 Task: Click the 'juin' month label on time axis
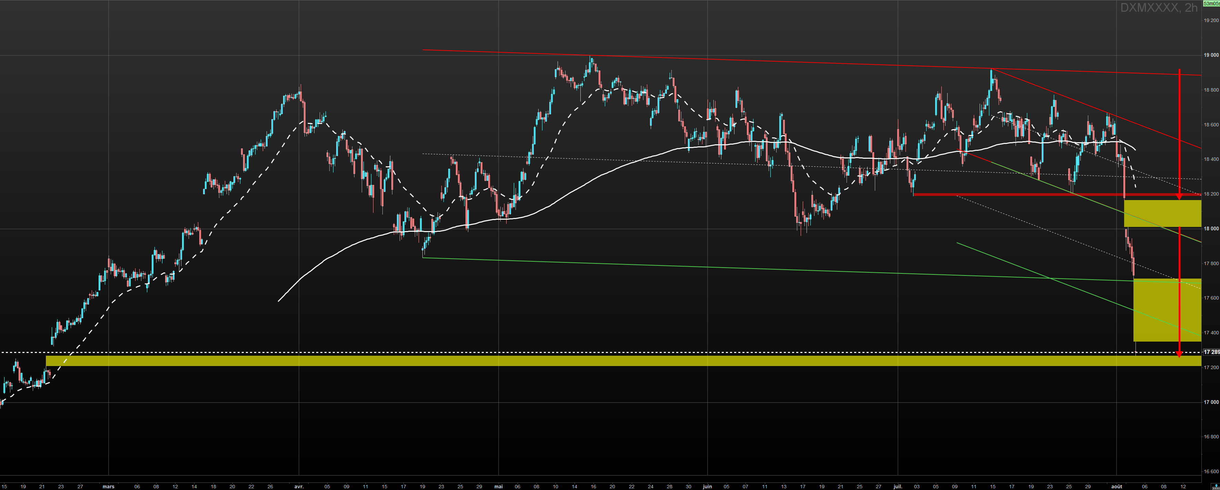click(x=707, y=486)
